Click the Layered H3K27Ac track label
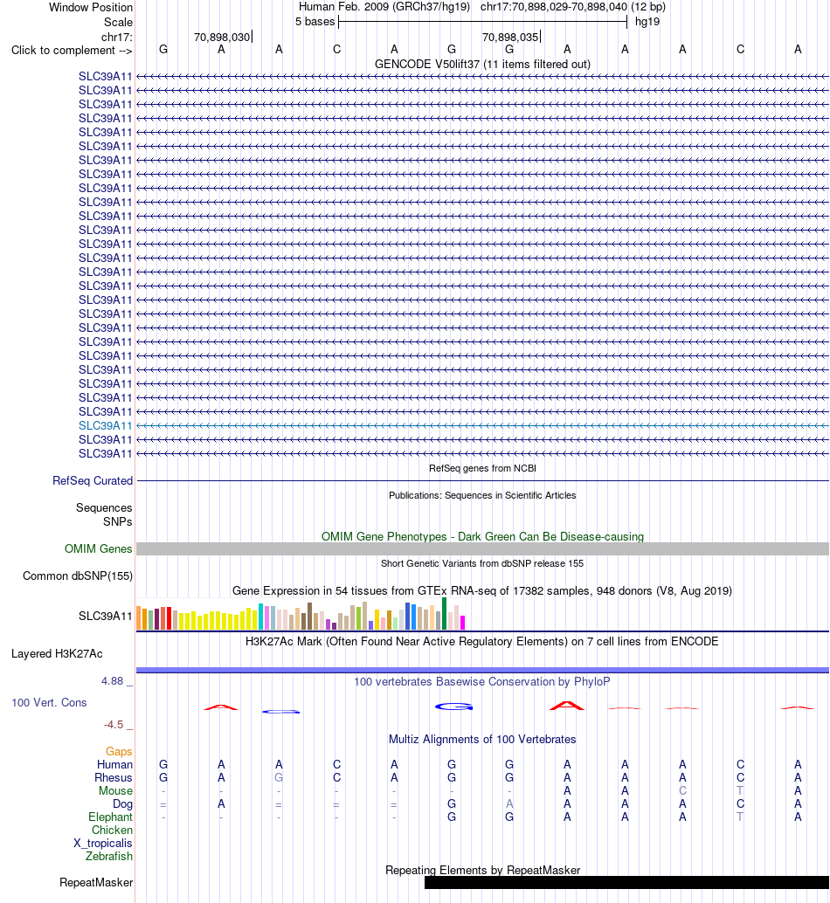This screenshot has width=830, height=903. pos(57,653)
